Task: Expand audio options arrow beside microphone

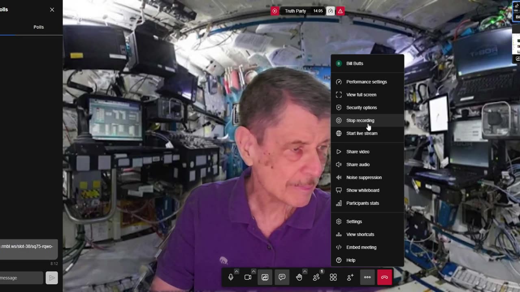Action: pyautogui.click(x=236, y=271)
